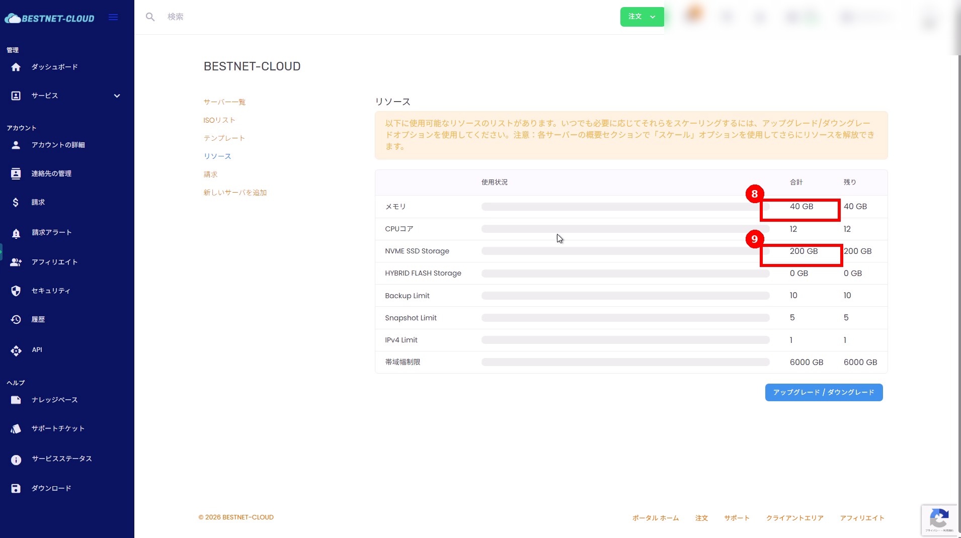961x538 pixels.
Task: Click the service status info icon
Action: 16,460
